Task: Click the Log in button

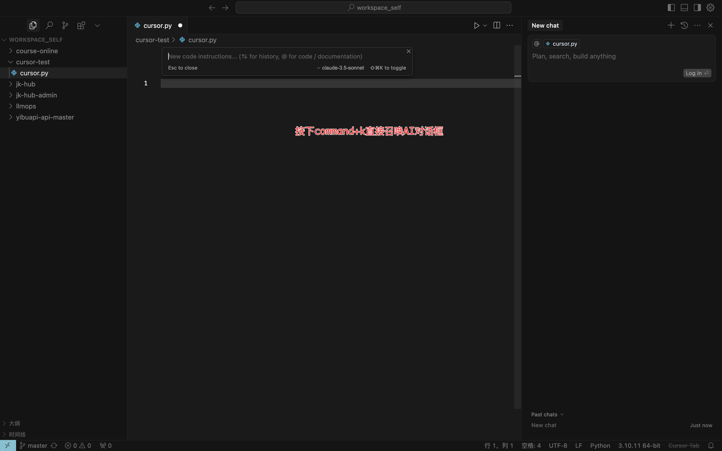Action: click(x=697, y=73)
